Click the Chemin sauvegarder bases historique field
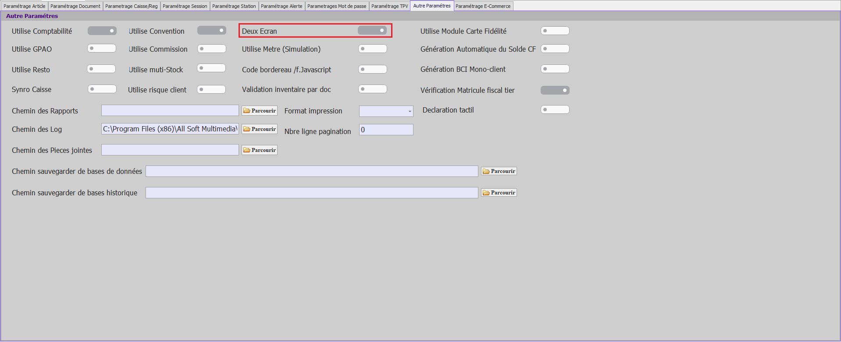 point(312,193)
